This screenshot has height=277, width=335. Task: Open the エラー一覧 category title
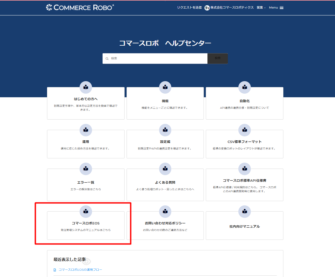coord(86,182)
